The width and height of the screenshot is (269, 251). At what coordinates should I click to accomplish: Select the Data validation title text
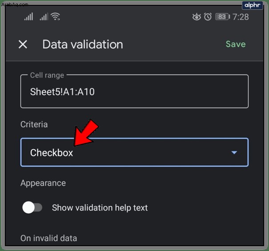click(x=83, y=44)
